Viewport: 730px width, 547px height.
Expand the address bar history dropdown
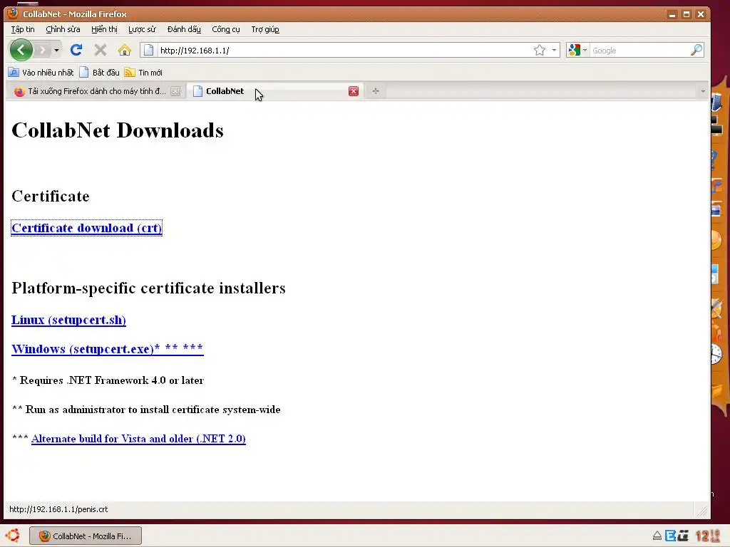pos(554,51)
